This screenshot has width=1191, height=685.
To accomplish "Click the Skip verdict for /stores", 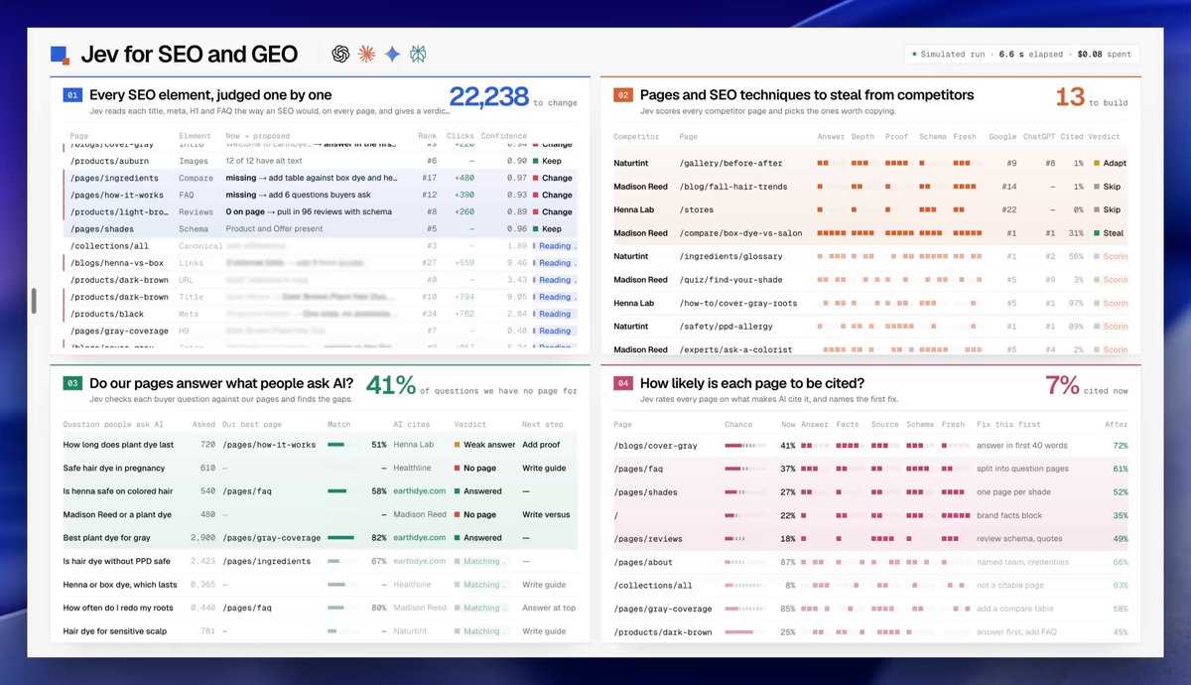I will click(1107, 210).
